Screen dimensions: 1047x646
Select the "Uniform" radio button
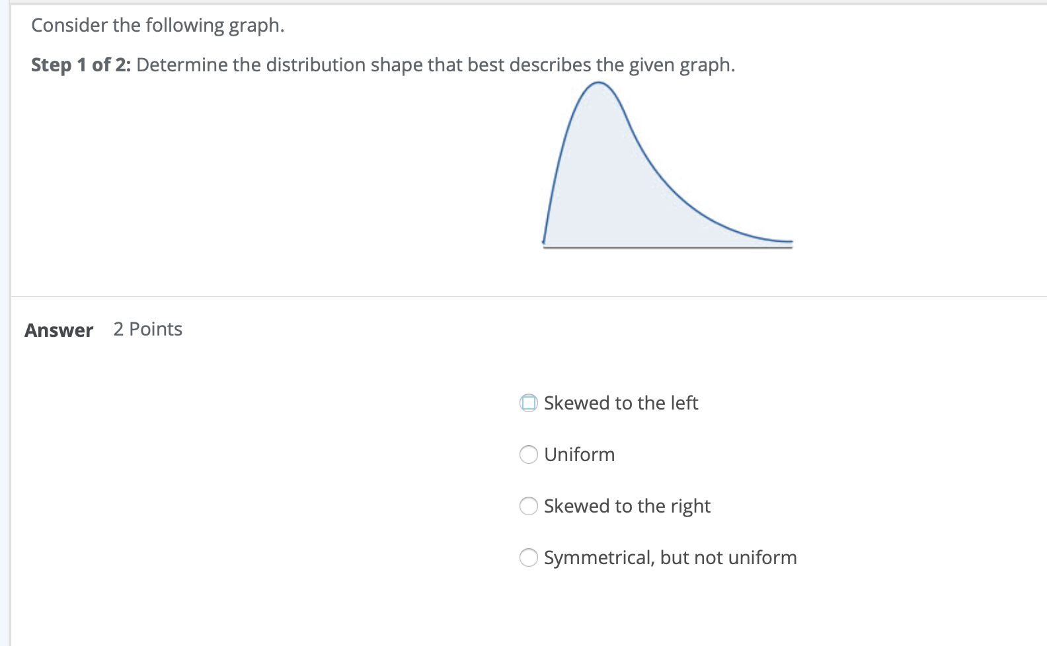(x=528, y=454)
